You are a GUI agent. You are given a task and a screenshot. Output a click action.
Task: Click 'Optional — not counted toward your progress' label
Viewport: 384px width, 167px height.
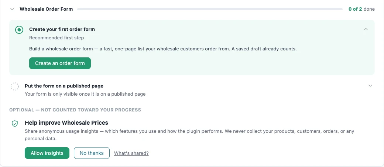(75, 110)
